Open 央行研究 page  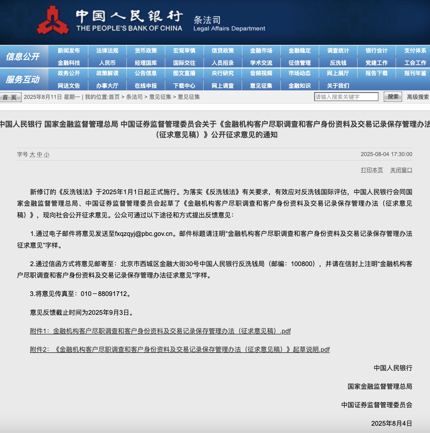(x=223, y=73)
